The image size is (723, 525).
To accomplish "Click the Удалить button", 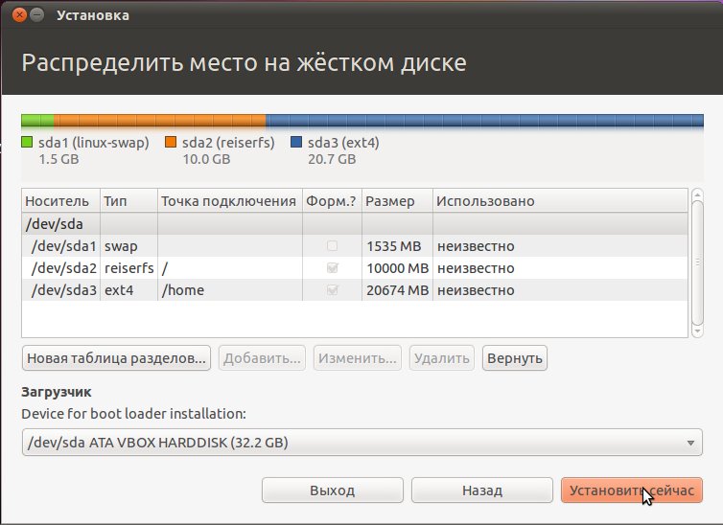I will [x=442, y=358].
